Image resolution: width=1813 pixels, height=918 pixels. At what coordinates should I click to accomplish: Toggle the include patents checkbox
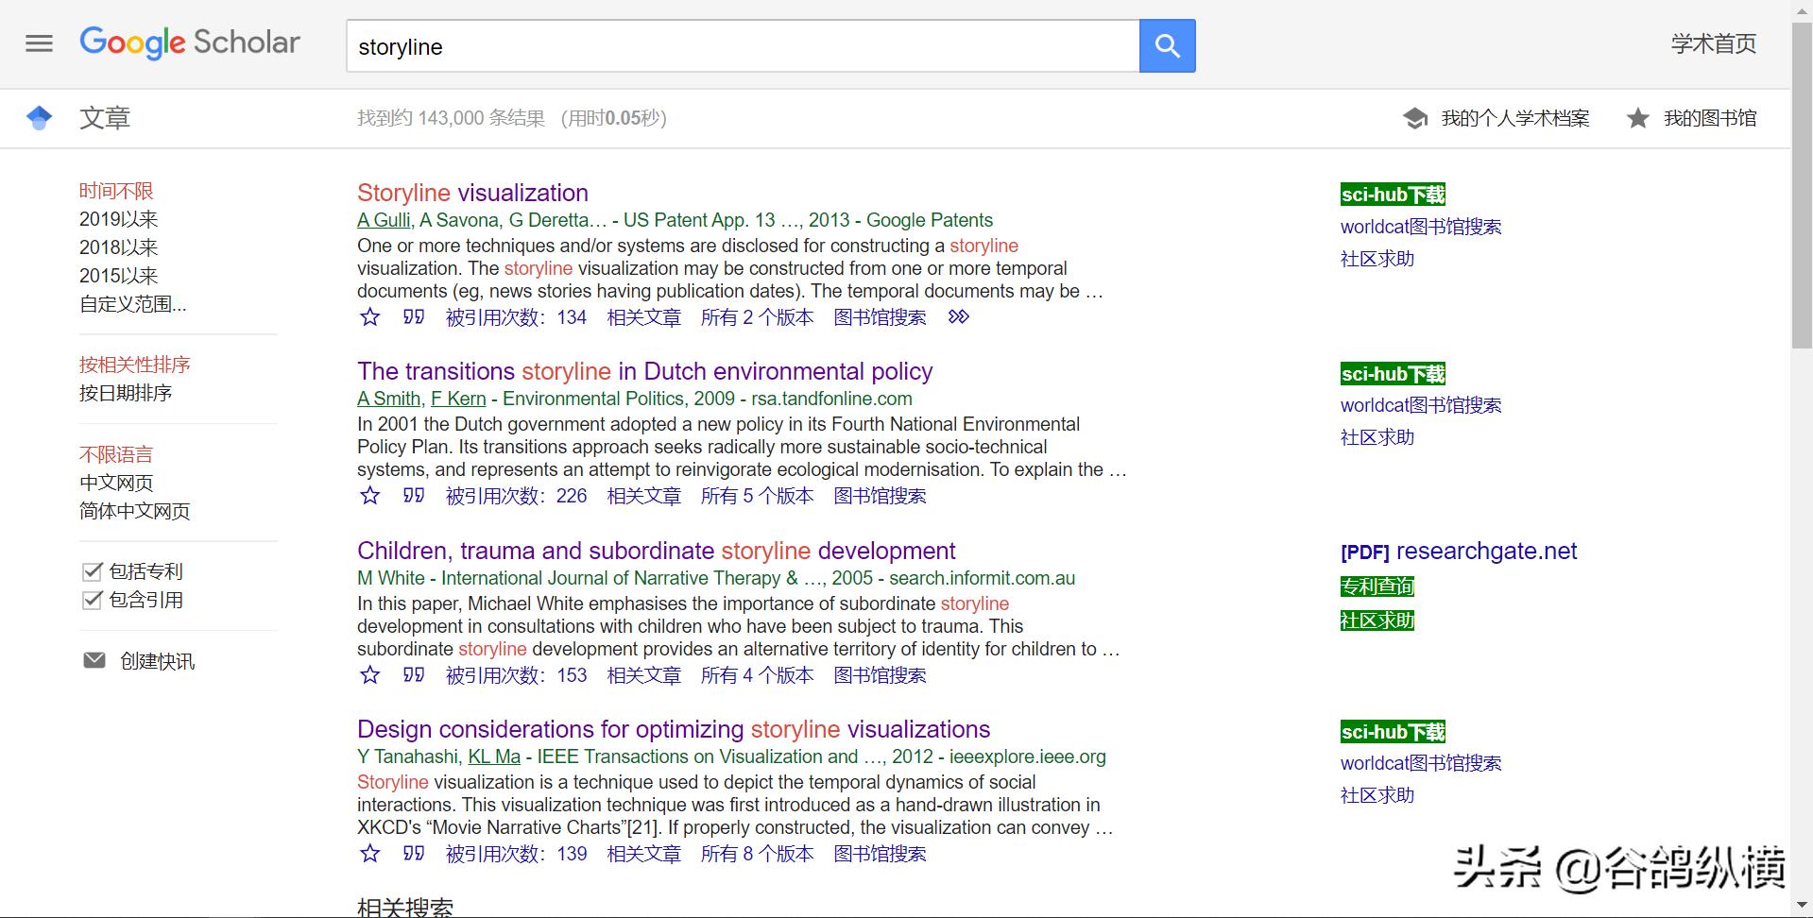point(92,571)
